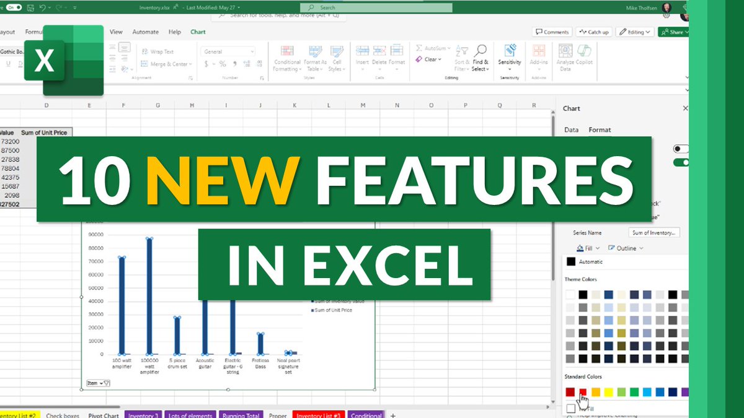
Task: Open the Item filter dropdown on the chart
Action: 97,383
